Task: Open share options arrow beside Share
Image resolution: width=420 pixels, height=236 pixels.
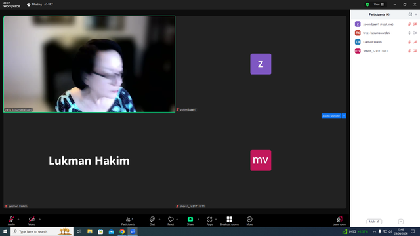Action: coord(198,219)
